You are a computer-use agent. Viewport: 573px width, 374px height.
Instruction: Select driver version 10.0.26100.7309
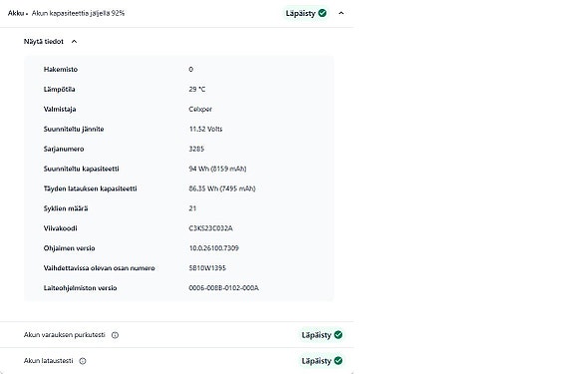pos(214,248)
